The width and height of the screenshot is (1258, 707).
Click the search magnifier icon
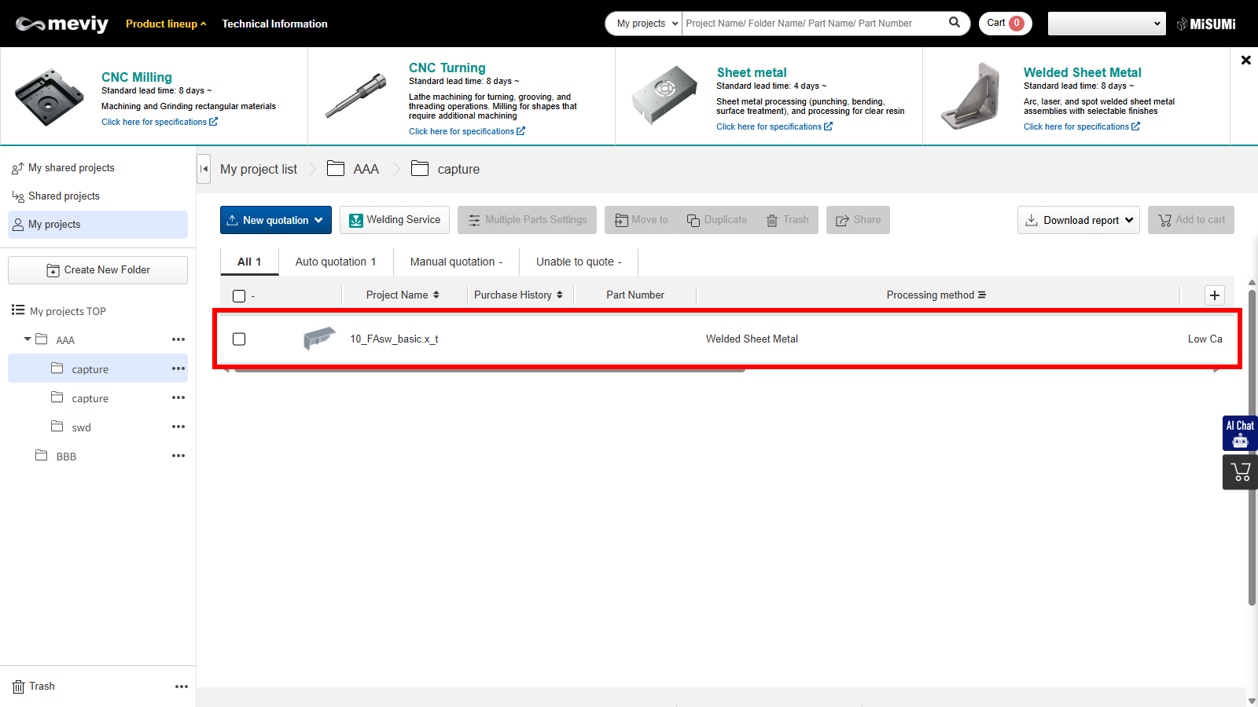[955, 23]
